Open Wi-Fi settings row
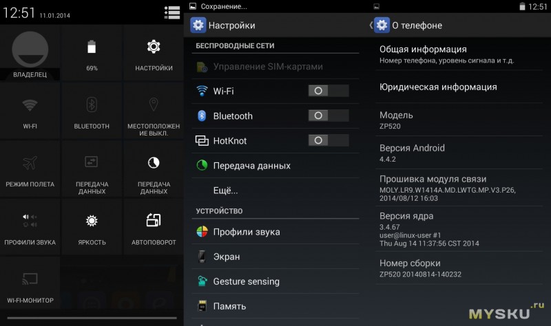Image resolution: width=551 pixels, height=326 pixels. 275,91
